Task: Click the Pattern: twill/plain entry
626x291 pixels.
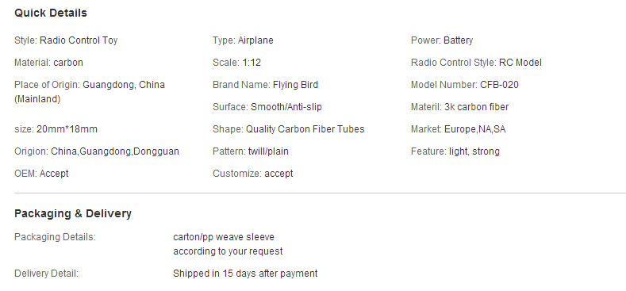Action: tap(250, 151)
